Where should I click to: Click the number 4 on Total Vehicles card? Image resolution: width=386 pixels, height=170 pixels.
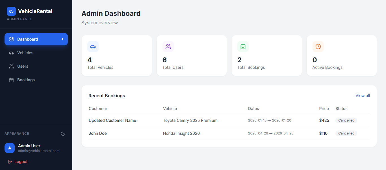tap(90, 60)
